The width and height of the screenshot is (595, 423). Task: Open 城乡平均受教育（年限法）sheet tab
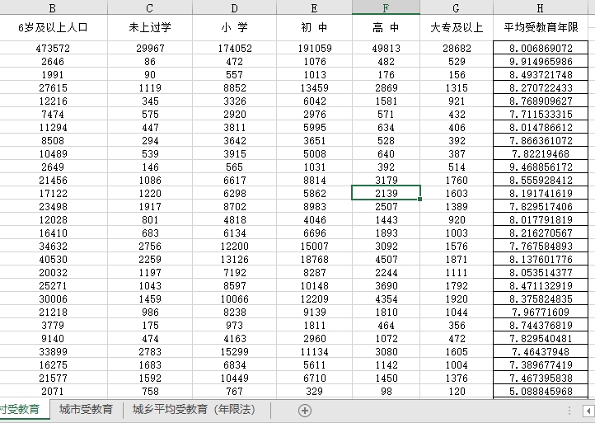194,409
